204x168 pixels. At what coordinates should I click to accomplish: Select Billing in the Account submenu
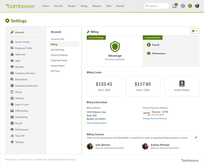tap(64, 44)
